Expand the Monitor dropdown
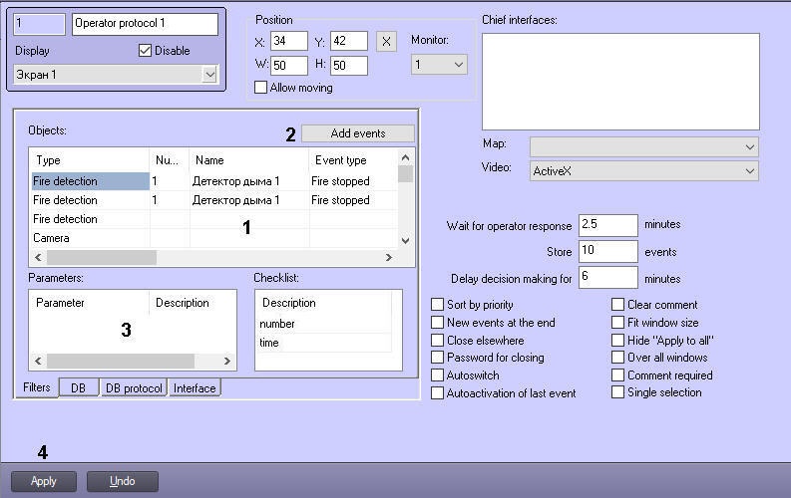Viewport: 791px width, 498px height. 439,64
